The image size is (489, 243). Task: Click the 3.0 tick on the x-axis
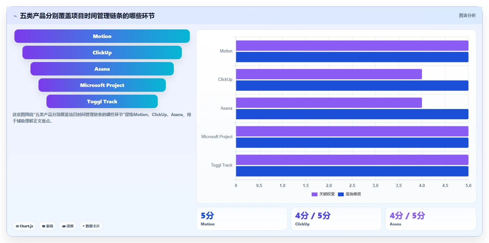[x=375, y=185]
